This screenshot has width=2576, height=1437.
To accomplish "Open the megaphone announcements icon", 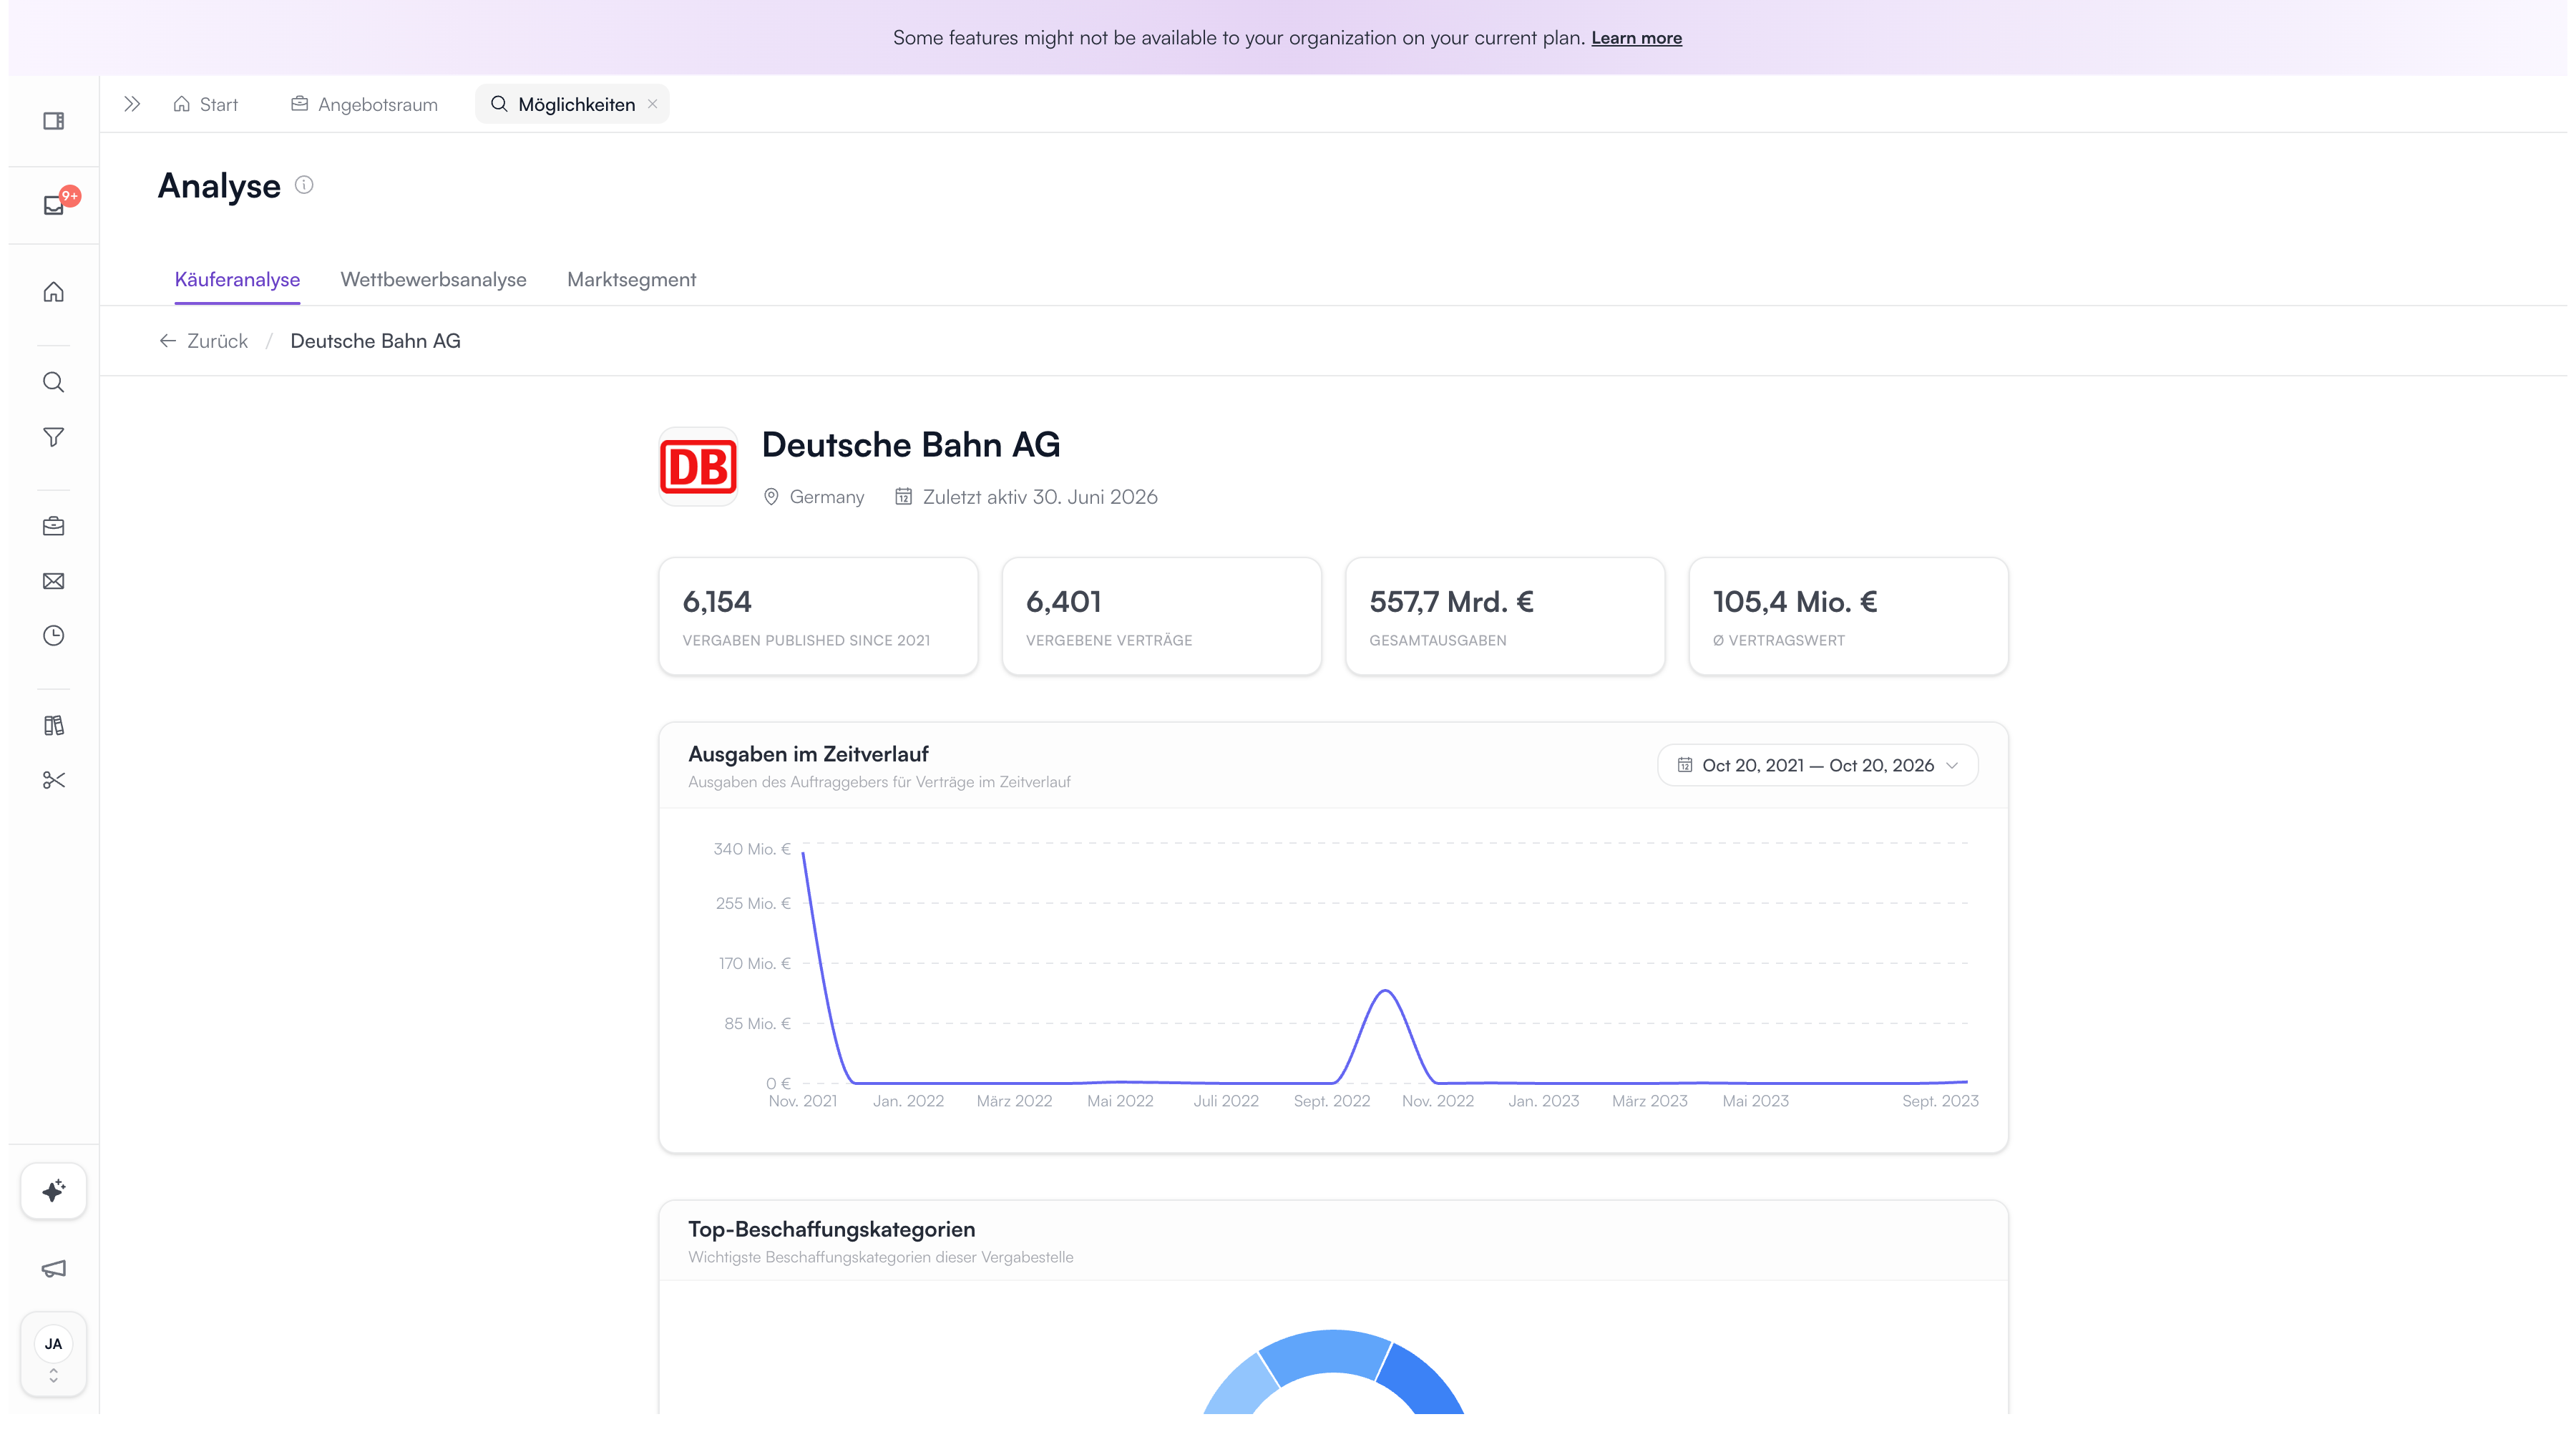I will point(54,1268).
